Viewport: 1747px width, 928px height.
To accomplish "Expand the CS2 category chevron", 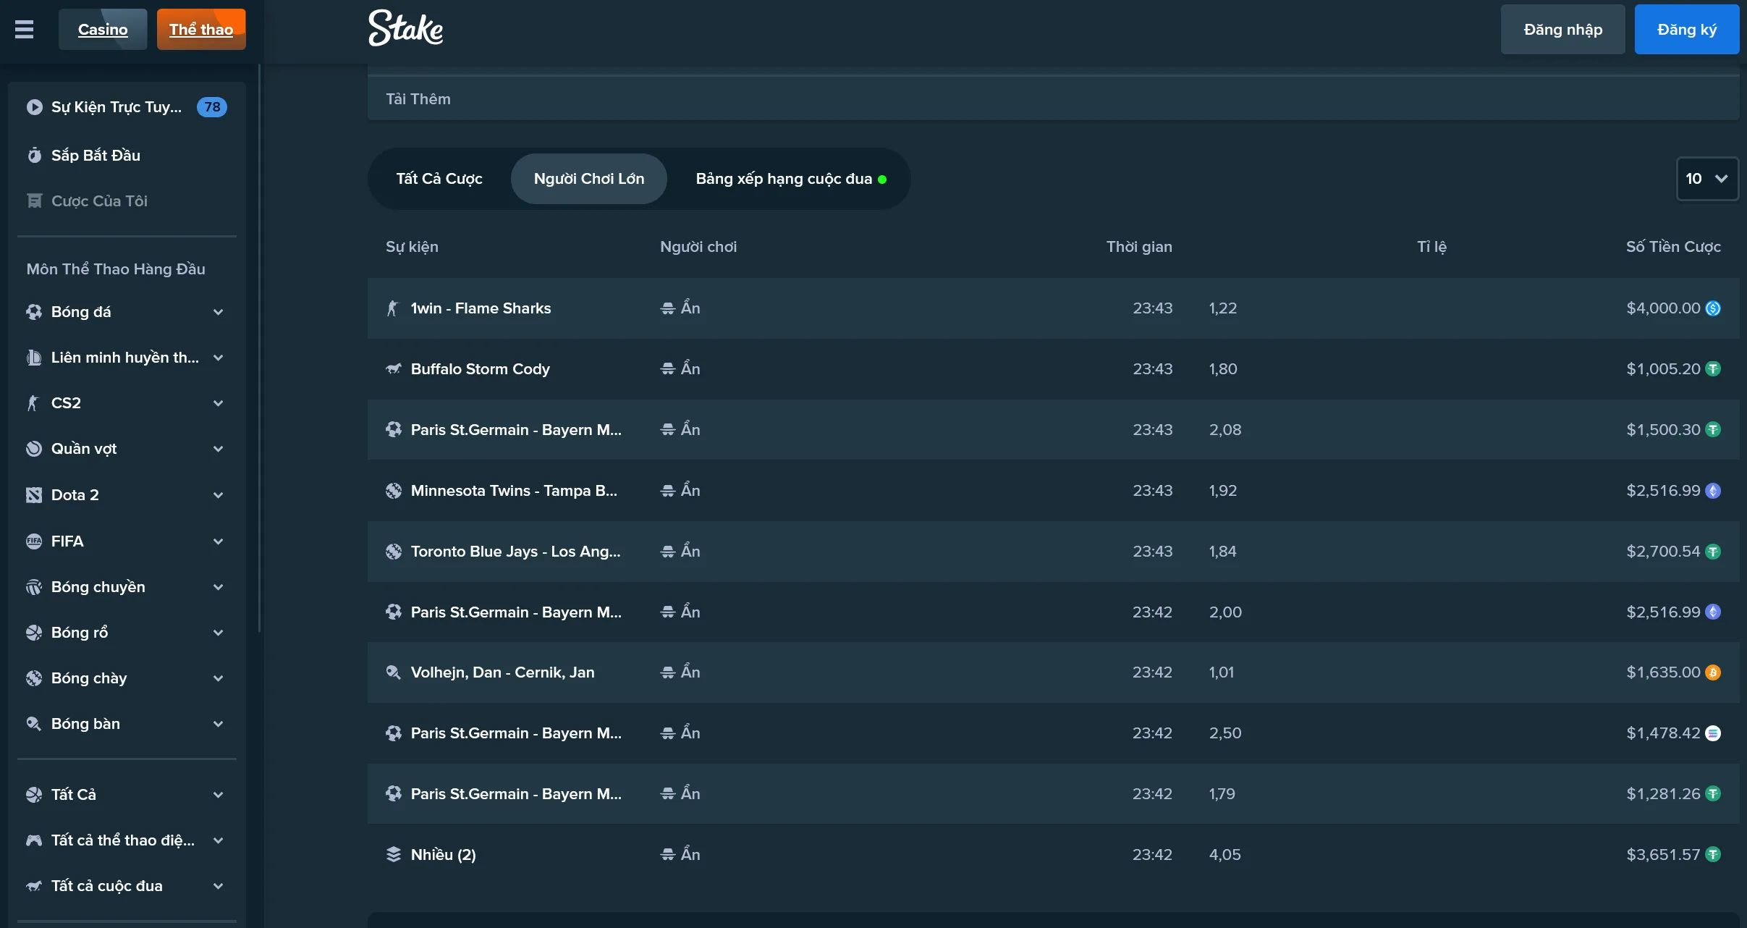I will pyautogui.click(x=218, y=403).
